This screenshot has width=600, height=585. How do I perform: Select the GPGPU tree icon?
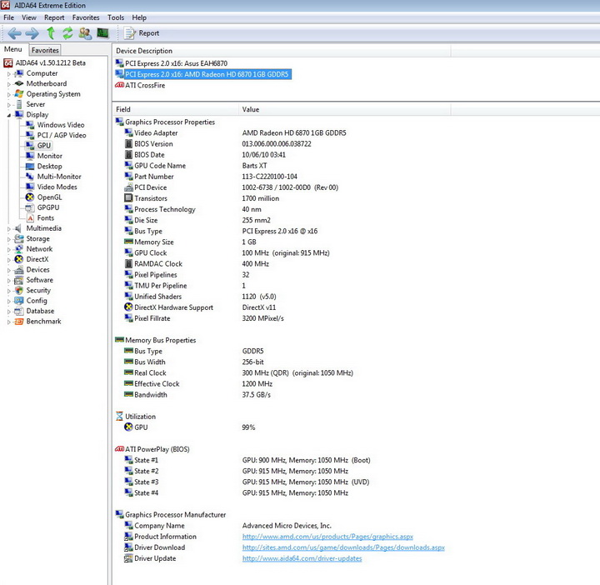(x=30, y=207)
